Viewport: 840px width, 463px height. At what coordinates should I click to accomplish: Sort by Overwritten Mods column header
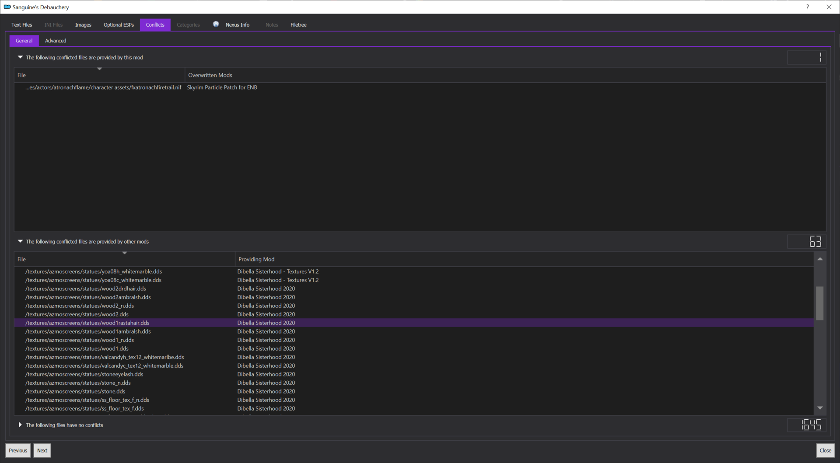(x=505, y=75)
